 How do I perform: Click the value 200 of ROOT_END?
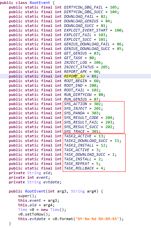(x=93, y=86)
